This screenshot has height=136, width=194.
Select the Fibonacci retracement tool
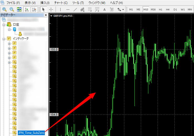[x=90, y=9]
